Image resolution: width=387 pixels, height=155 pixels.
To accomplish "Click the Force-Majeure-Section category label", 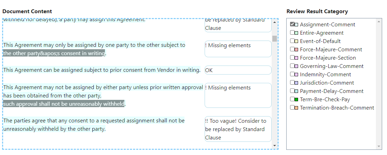I will point(328,58).
